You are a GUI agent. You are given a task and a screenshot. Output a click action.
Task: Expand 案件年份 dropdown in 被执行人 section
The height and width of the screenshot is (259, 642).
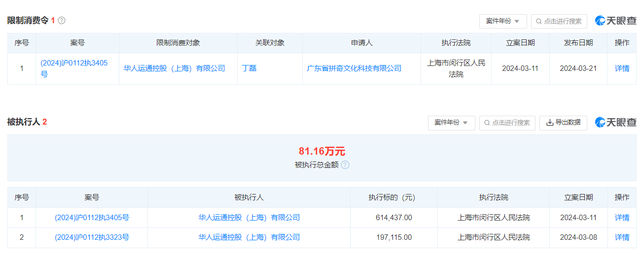451,123
